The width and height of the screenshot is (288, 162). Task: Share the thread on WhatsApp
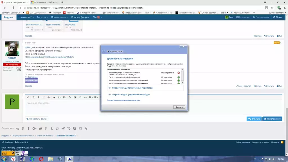click(x=57, y=129)
